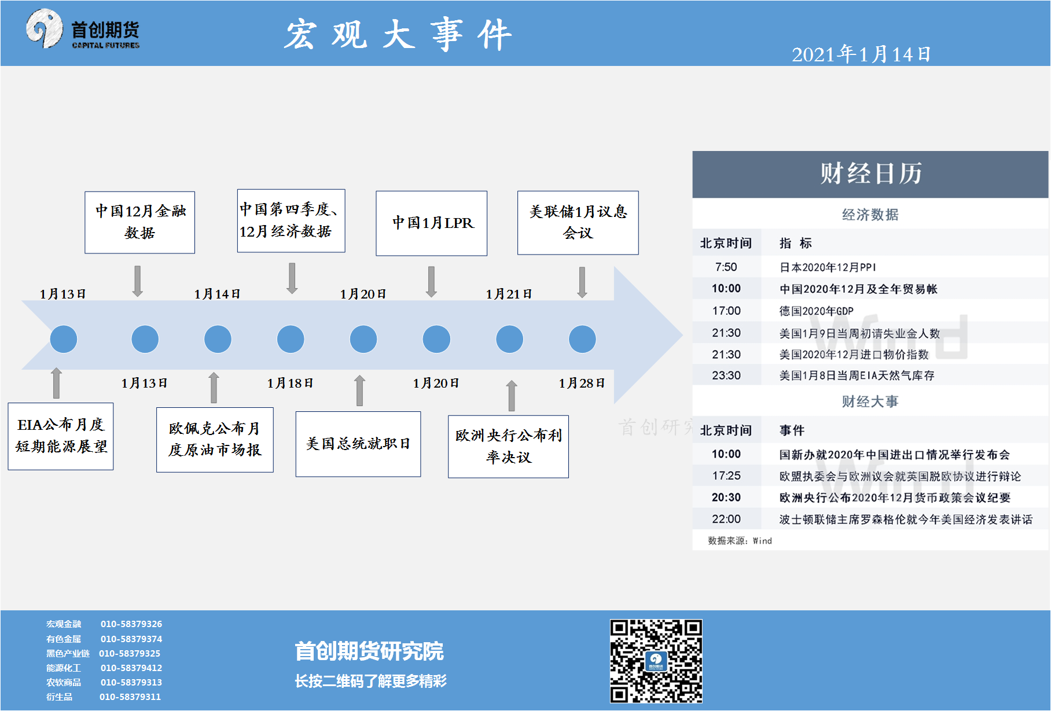This screenshot has height=711, width=1051.
Task: Click the 财经大事 section heading
Action: tap(870, 401)
